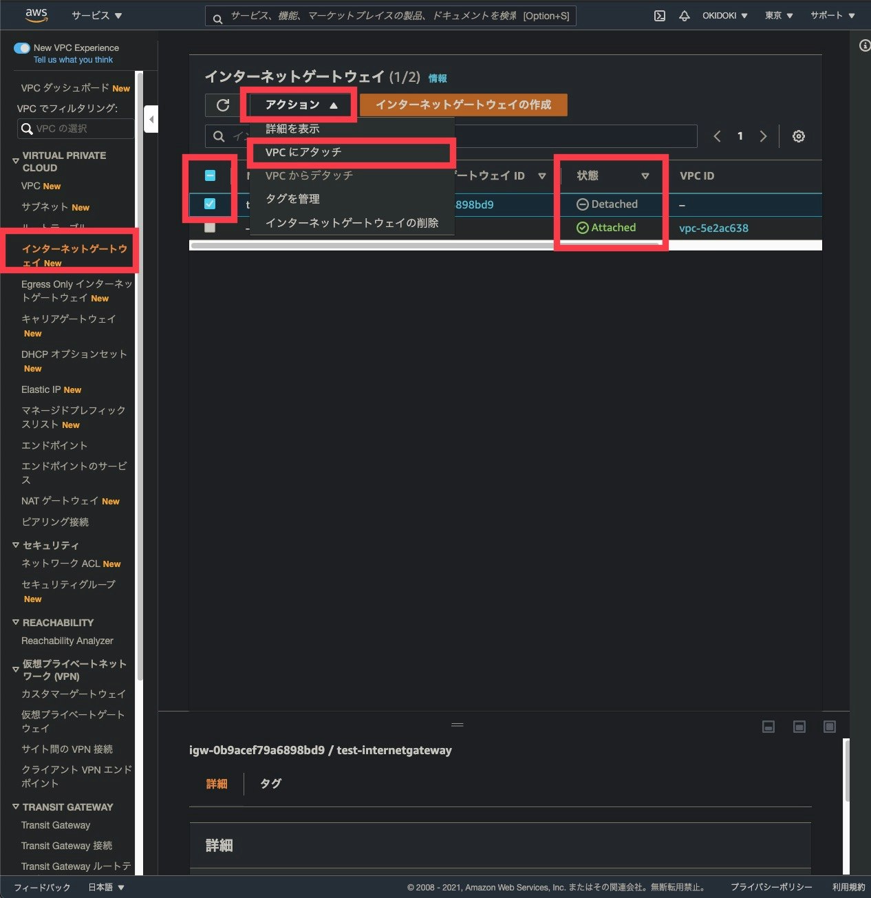
Task: Select インターネットゲートウェイの削除 menu item
Action: [352, 223]
